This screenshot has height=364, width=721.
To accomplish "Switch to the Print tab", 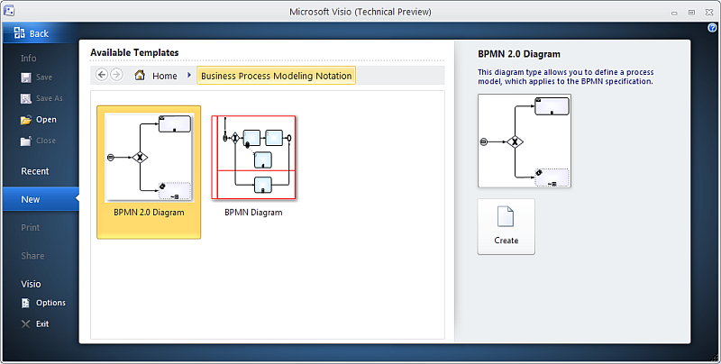I will point(31,227).
